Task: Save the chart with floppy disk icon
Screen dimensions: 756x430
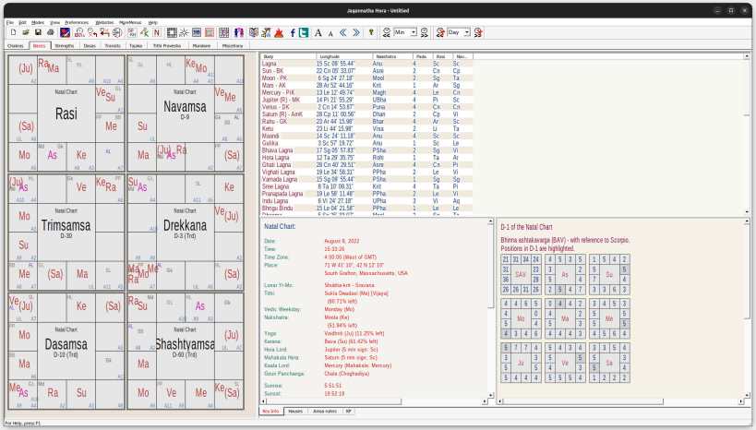Action: point(38,33)
